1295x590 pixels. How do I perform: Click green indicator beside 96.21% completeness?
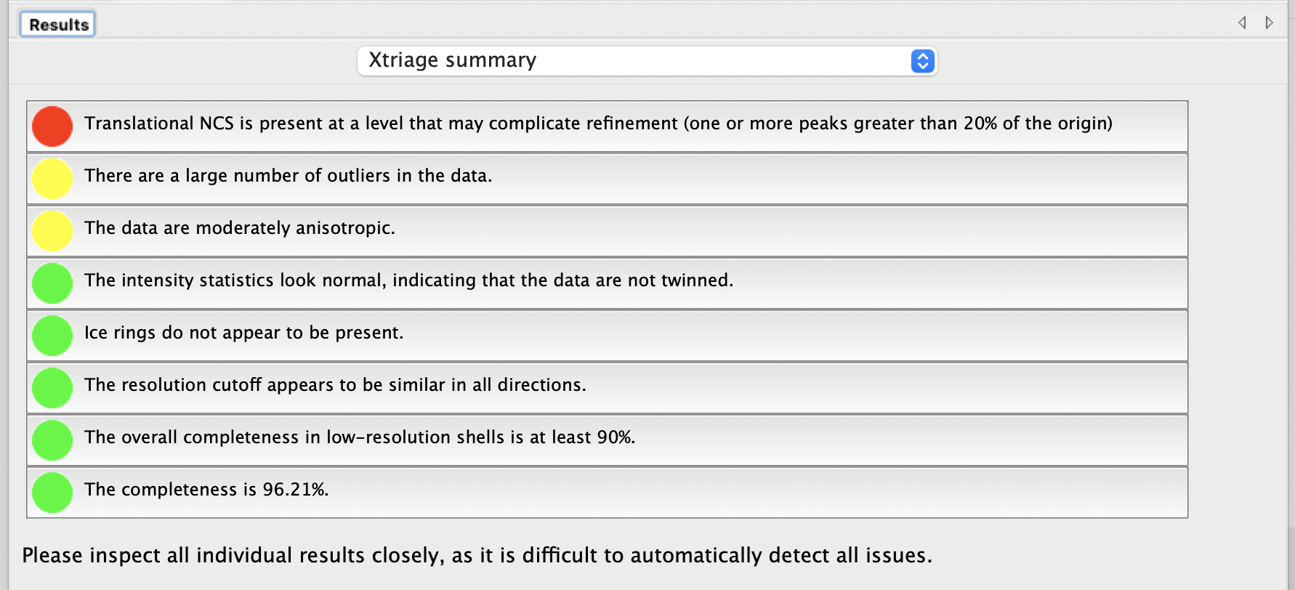pos(52,493)
